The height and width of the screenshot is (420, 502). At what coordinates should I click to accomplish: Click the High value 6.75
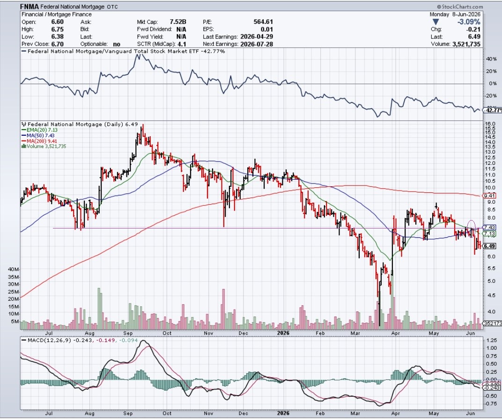tap(57, 29)
